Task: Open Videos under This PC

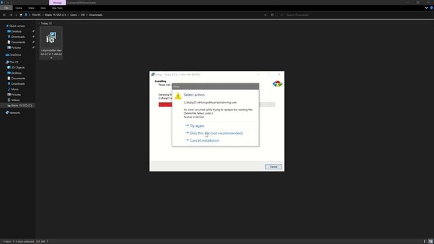Action: point(15,100)
